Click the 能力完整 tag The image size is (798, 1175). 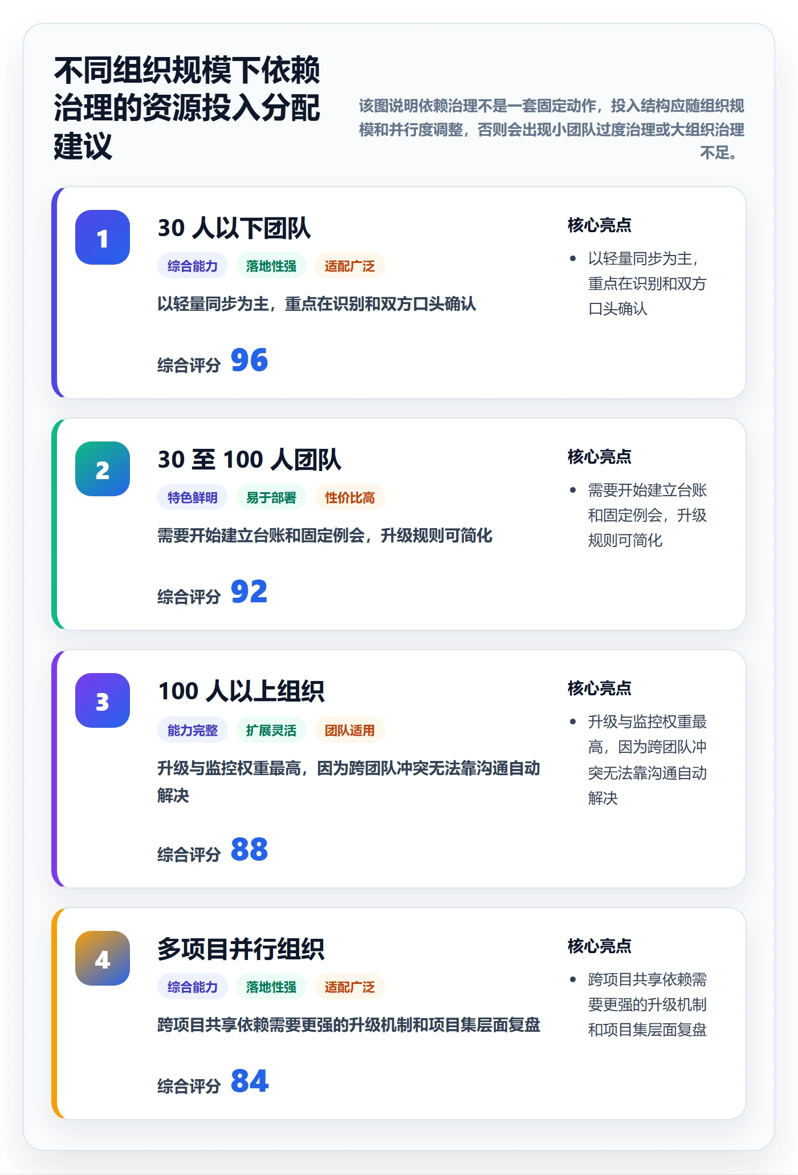pyautogui.click(x=193, y=730)
